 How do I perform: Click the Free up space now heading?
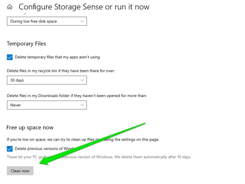coord(30,127)
